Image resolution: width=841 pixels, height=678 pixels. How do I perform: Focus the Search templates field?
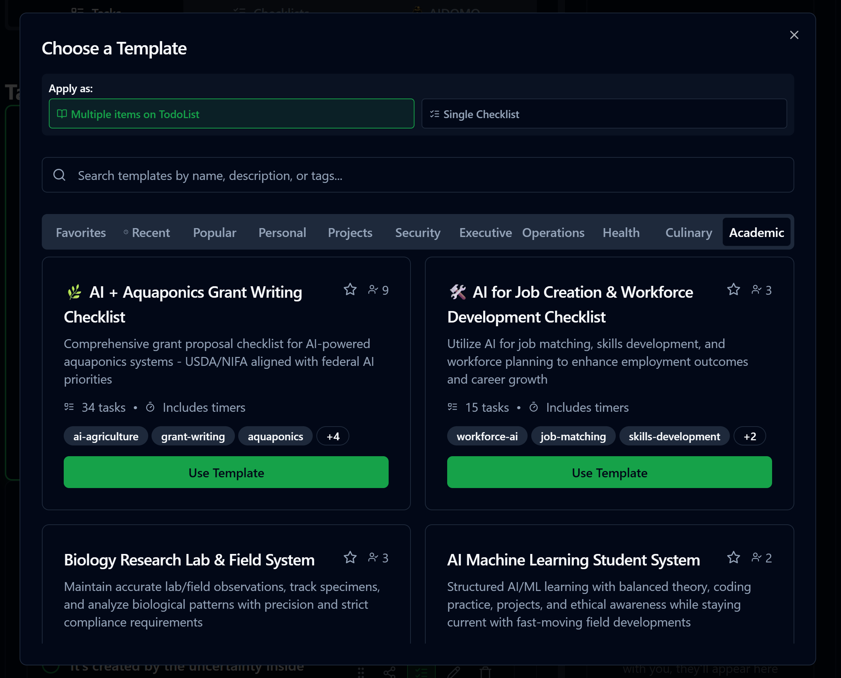(x=418, y=175)
